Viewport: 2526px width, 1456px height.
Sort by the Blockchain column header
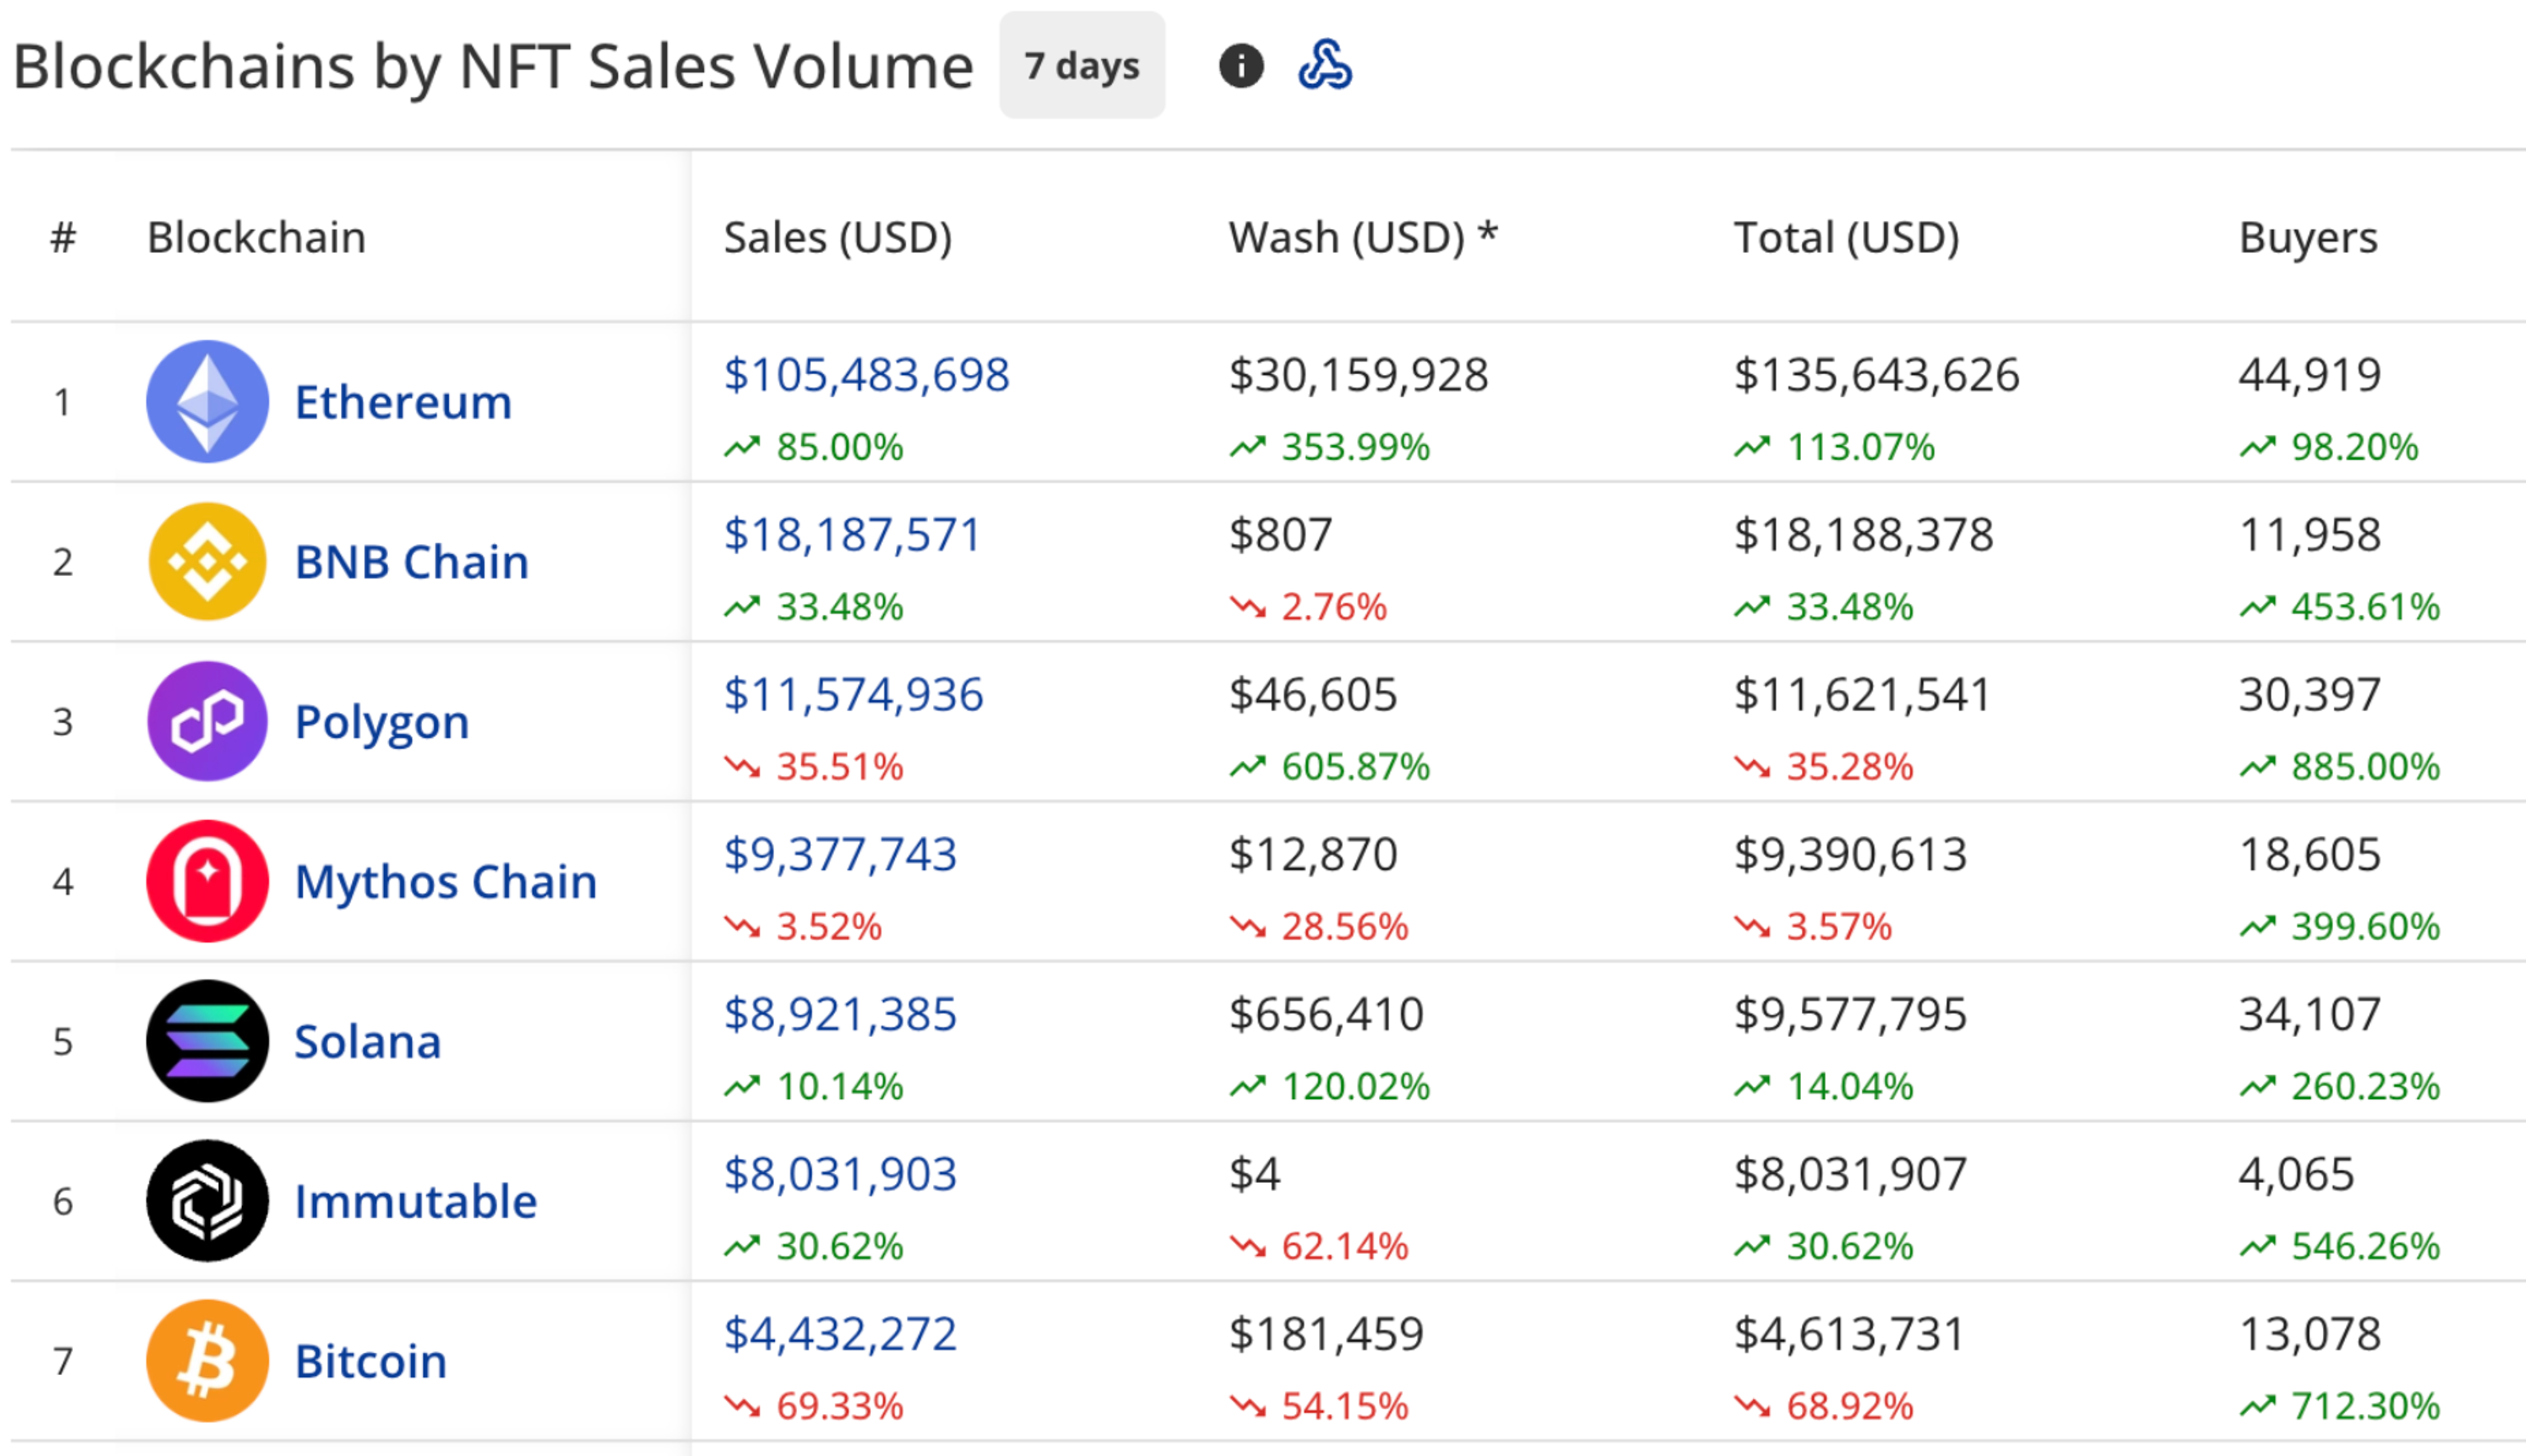(256, 238)
